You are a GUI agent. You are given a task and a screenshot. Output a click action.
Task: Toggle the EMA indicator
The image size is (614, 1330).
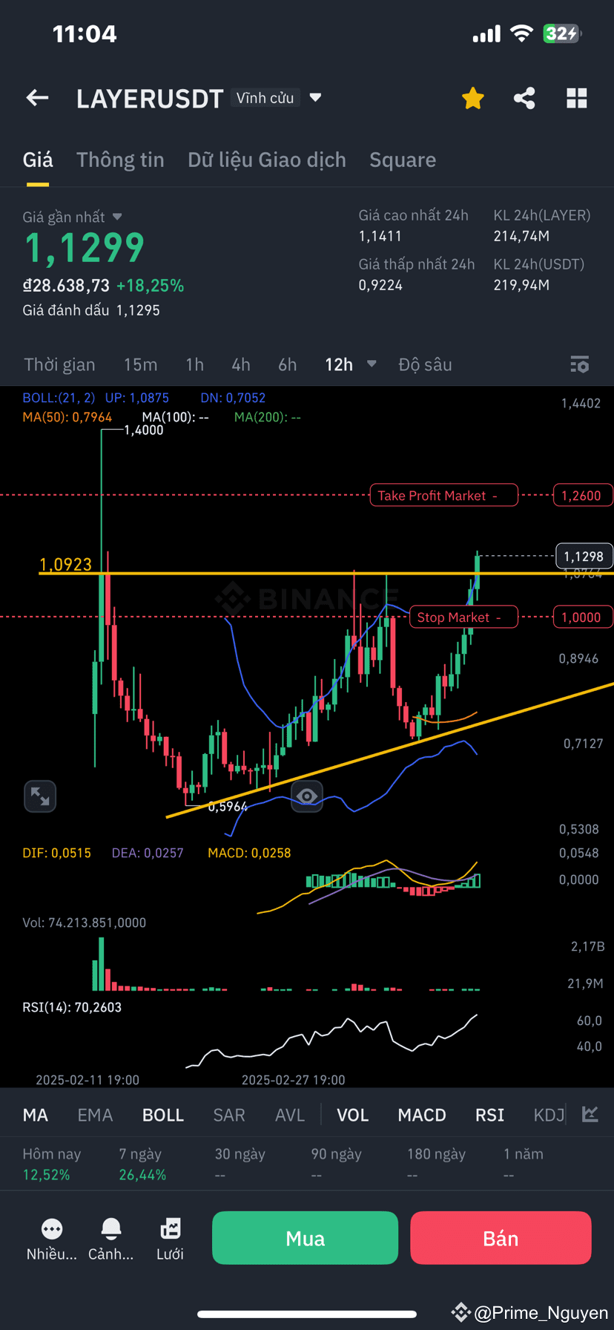[x=95, y=1115]
